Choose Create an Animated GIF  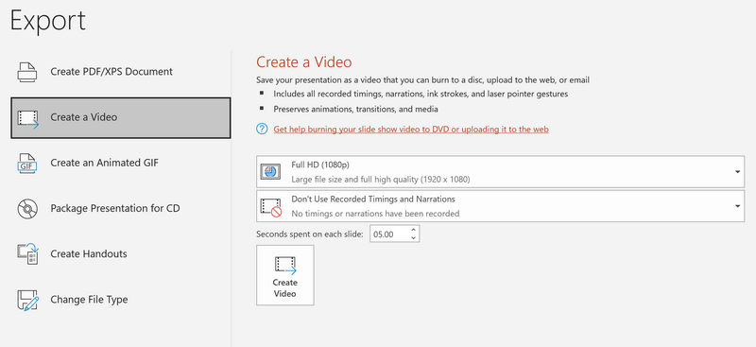pos(121,164)
